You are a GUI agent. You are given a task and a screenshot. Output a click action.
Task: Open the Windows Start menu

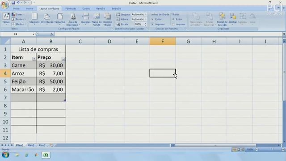coord(5,155)
